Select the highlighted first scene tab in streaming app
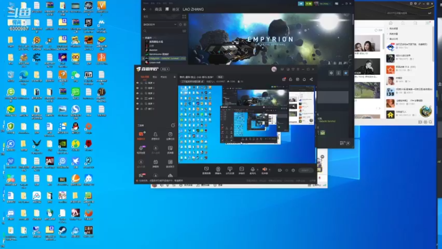The image size is (442, 249). (145, 77)
